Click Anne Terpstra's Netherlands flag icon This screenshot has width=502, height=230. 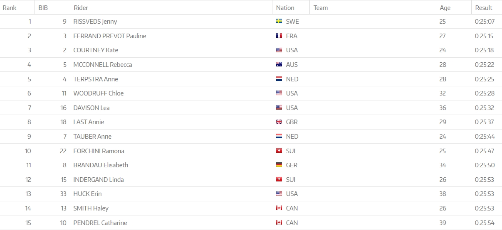[279, 79]
